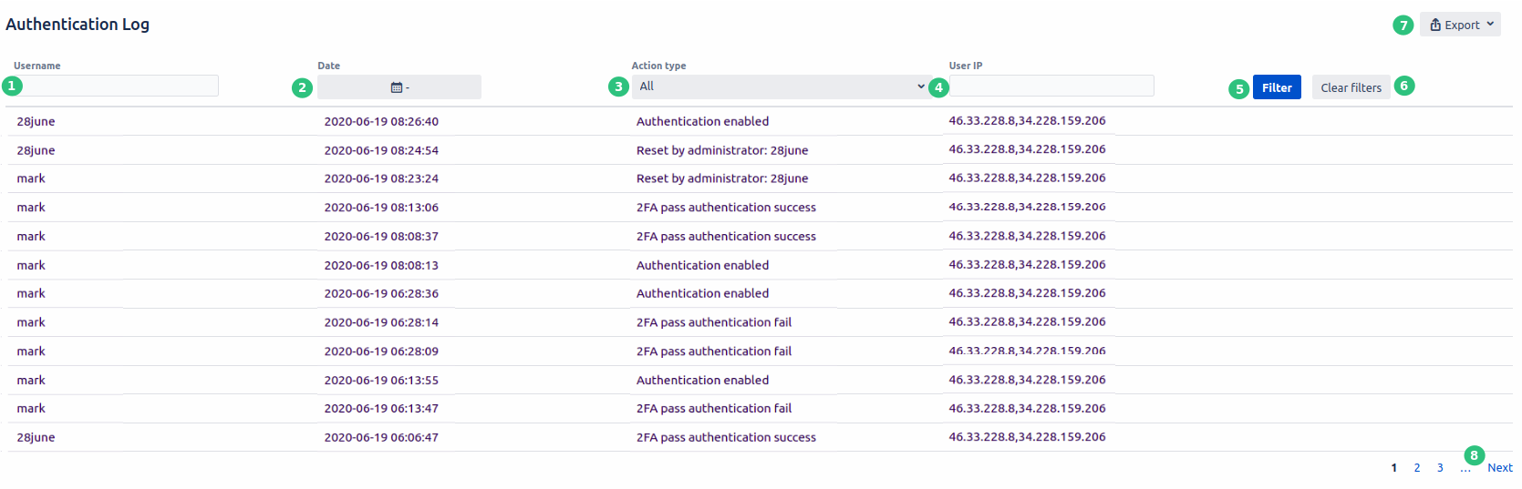The image size is (1522, 489).
Task: Select username mark in 06:28:36 row
Action: pos(31,294)
